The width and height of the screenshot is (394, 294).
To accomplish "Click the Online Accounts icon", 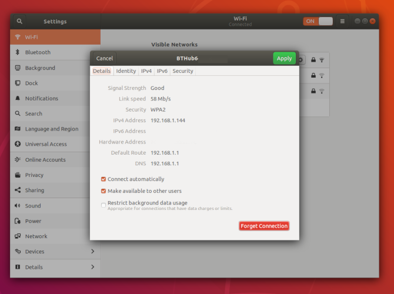I will pyautogui.click(x=18, y=159).
